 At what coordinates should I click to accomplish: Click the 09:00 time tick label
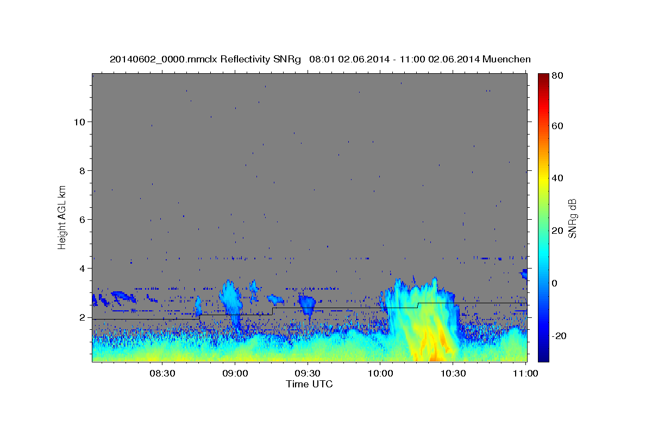pos(235,374)
